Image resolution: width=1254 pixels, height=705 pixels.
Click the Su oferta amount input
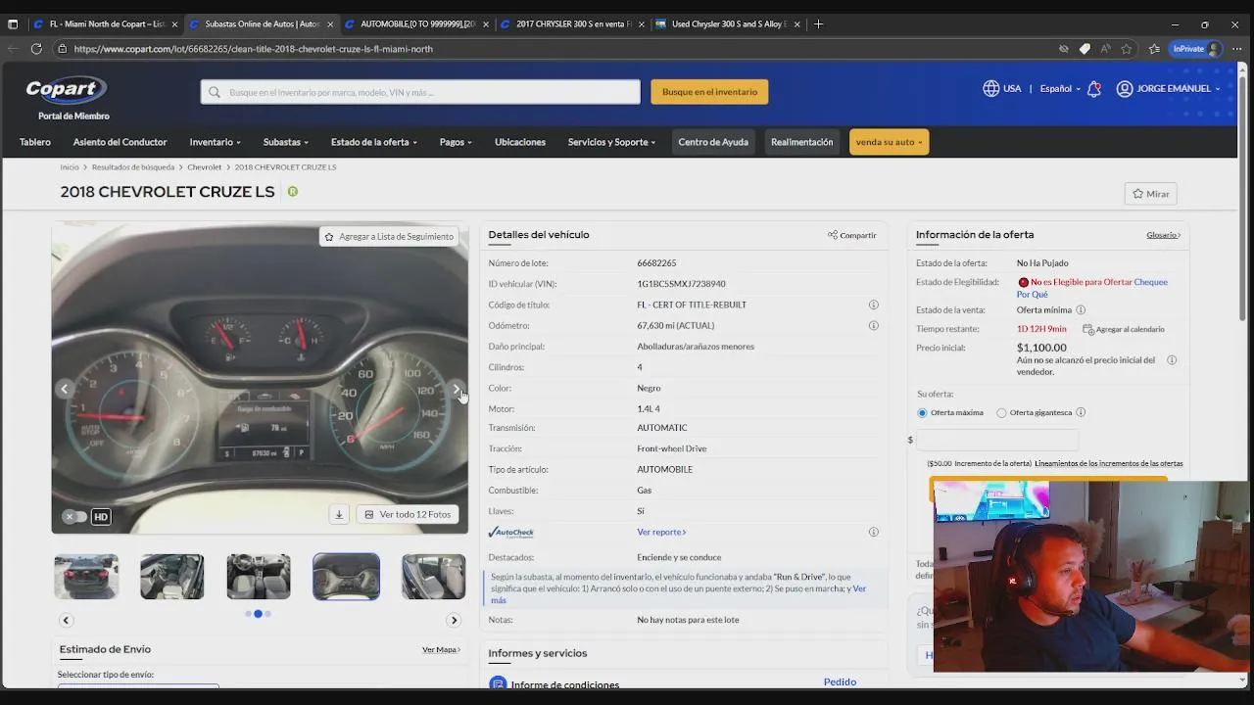(996, 440)
